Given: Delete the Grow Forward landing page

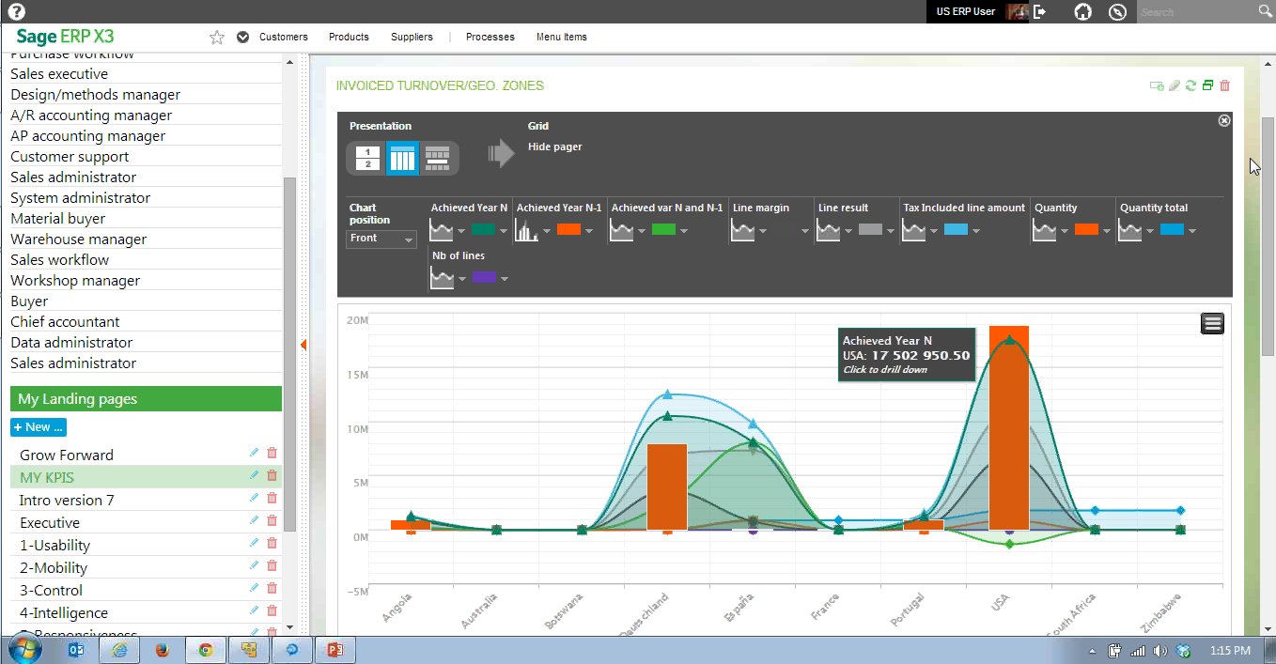Looking at the screenshot, I should tap(272, 453).
